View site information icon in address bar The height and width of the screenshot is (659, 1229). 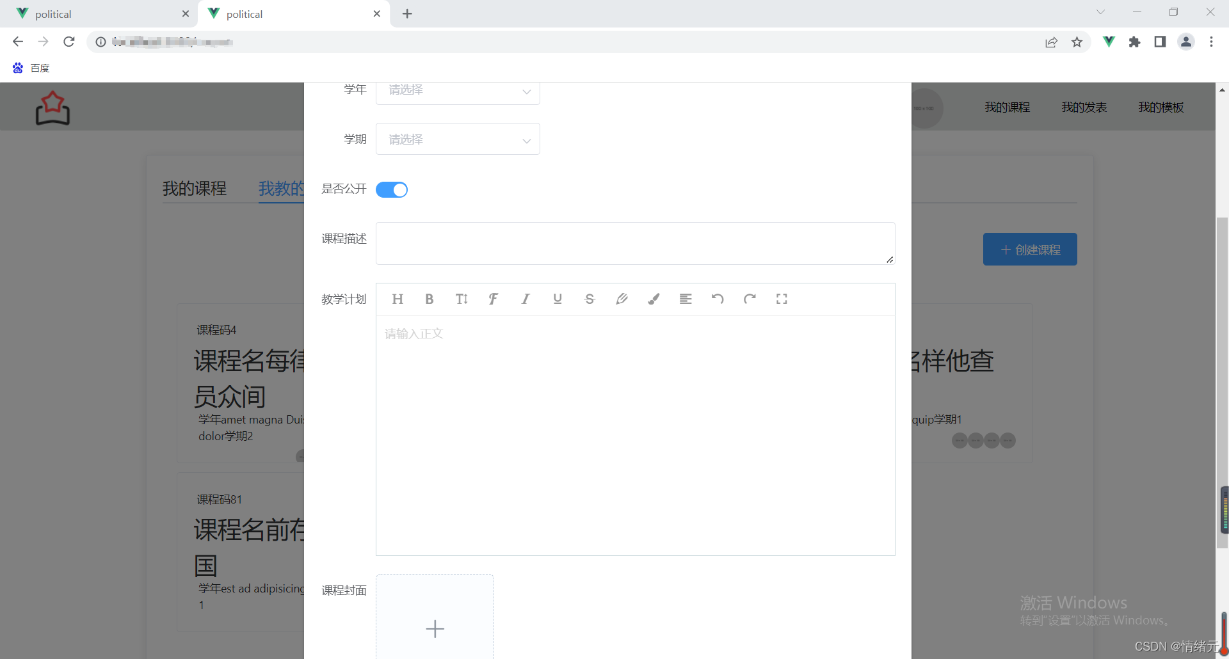pyautogui.click(x=100, y=42)
